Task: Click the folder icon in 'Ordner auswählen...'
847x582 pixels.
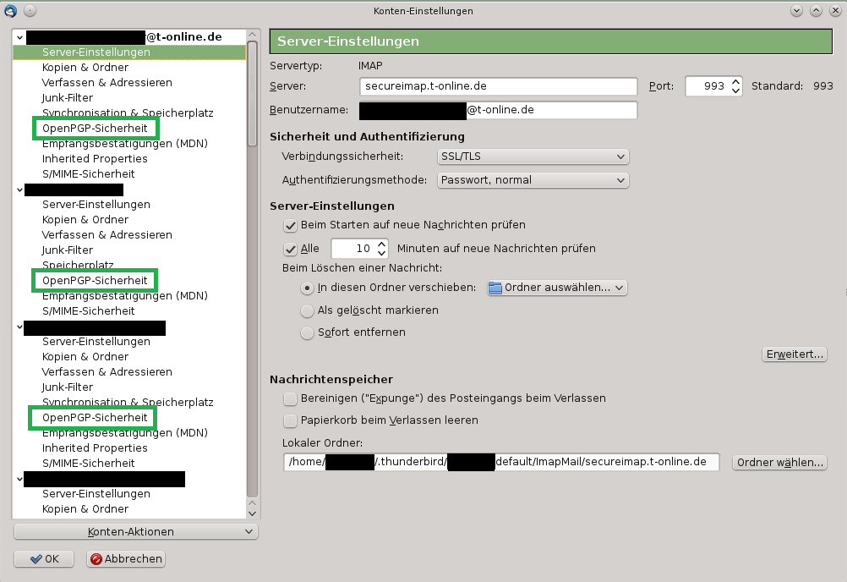Action: [495, 288]
